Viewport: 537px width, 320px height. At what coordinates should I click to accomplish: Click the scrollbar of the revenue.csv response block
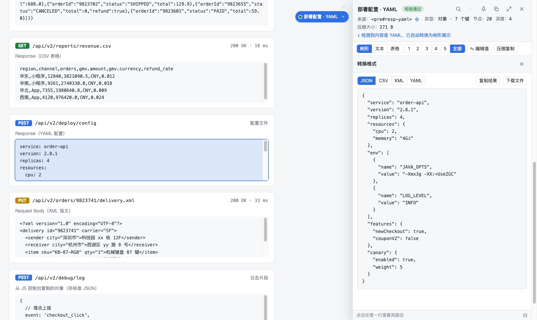pyautogui.click(x=266, y=81)
